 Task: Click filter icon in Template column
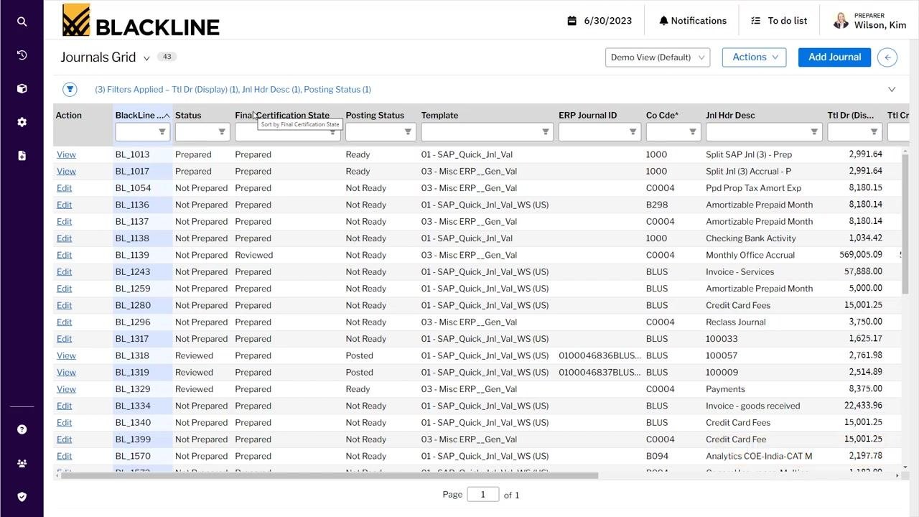pos(546,131)
